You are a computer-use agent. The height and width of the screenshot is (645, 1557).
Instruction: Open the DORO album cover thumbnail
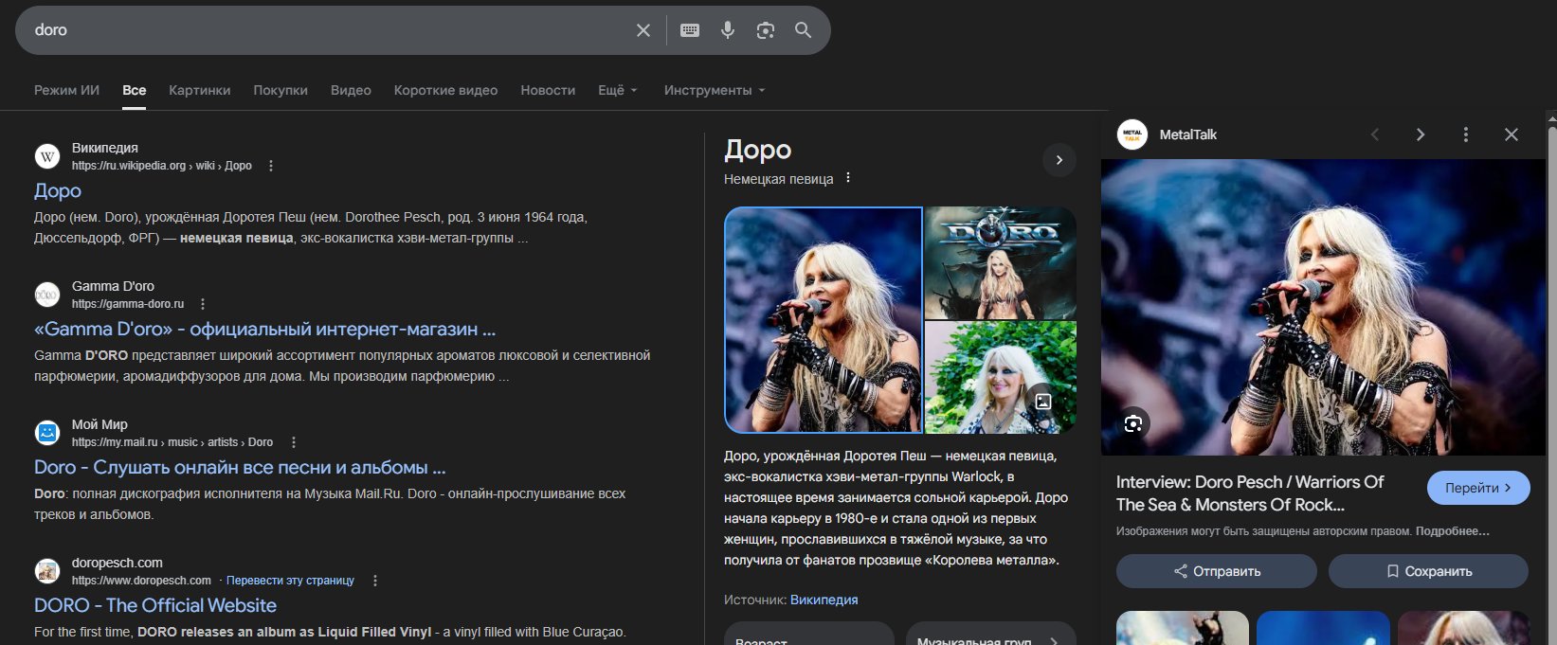coord(1000,263)
